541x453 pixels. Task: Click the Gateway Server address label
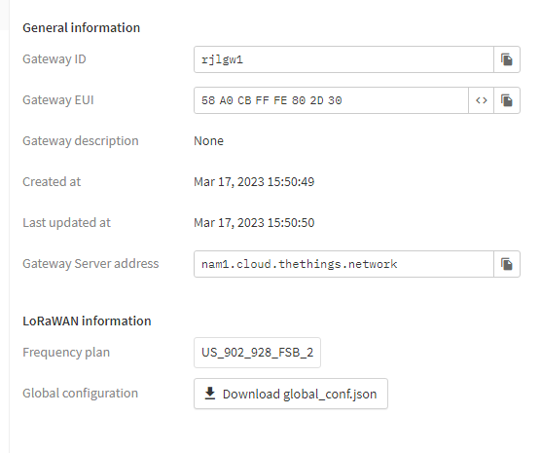point(90,264)
